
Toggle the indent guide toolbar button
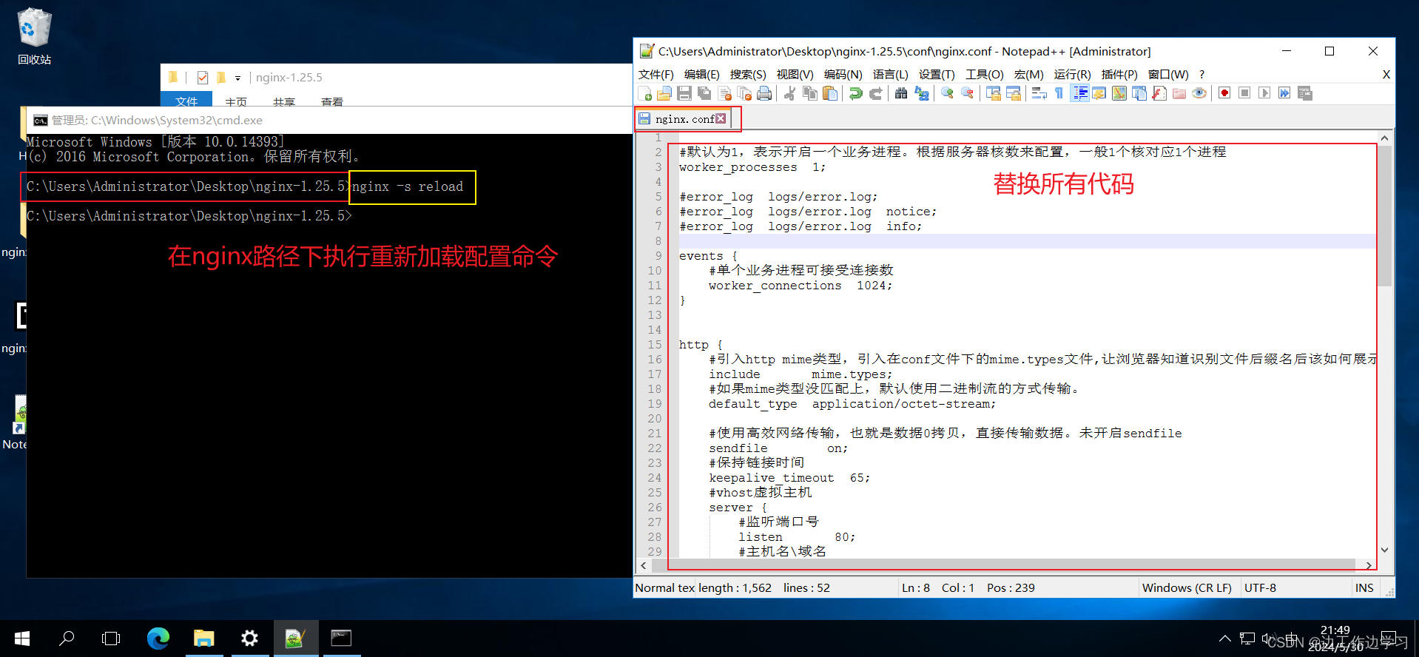[x=1079, y=93]
